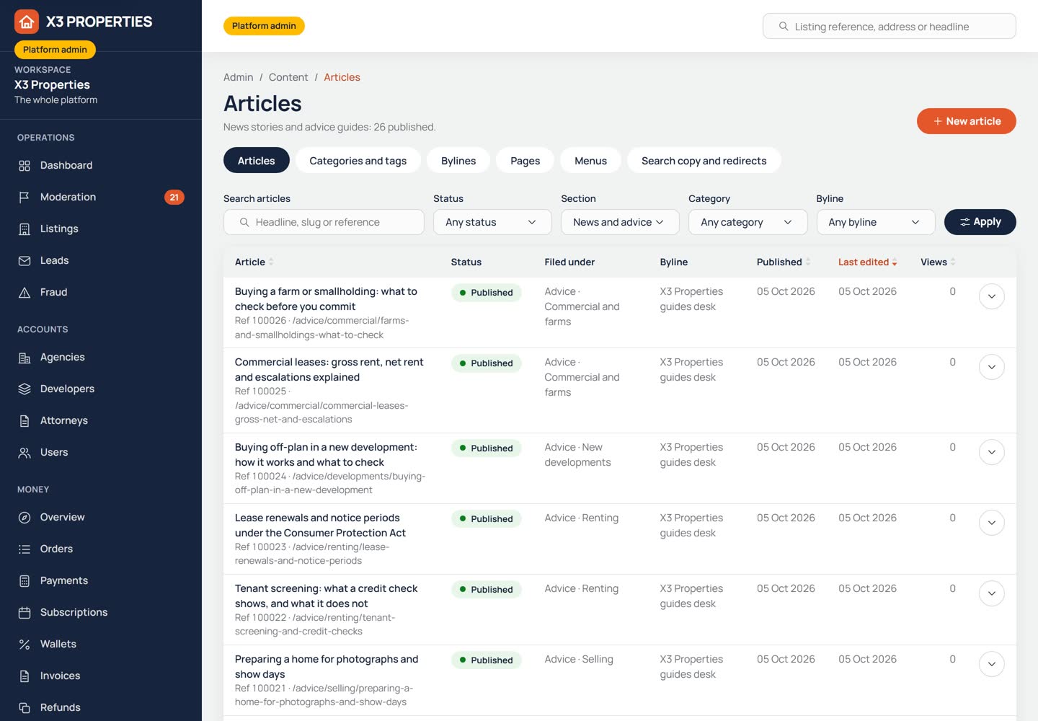The height and width of the screenshot is (721, 1038).
Task: Expand the Lease renewals article row
Action: [x=992, y=523]
